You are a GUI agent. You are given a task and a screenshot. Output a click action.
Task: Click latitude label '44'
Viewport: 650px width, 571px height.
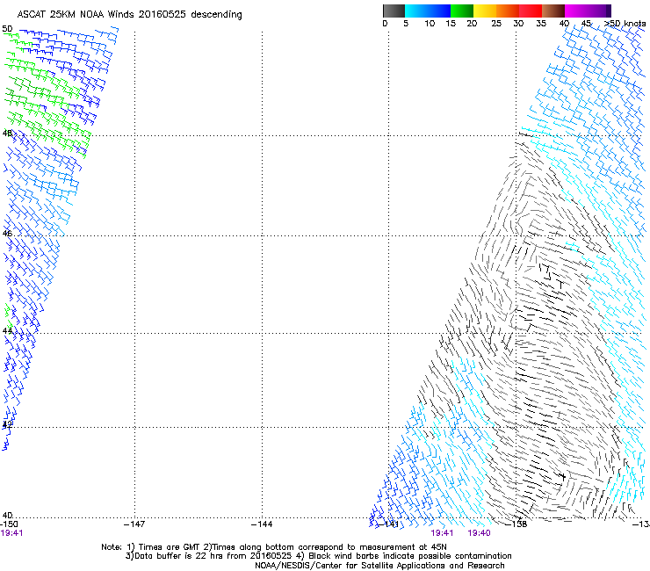tap(7, 330)
